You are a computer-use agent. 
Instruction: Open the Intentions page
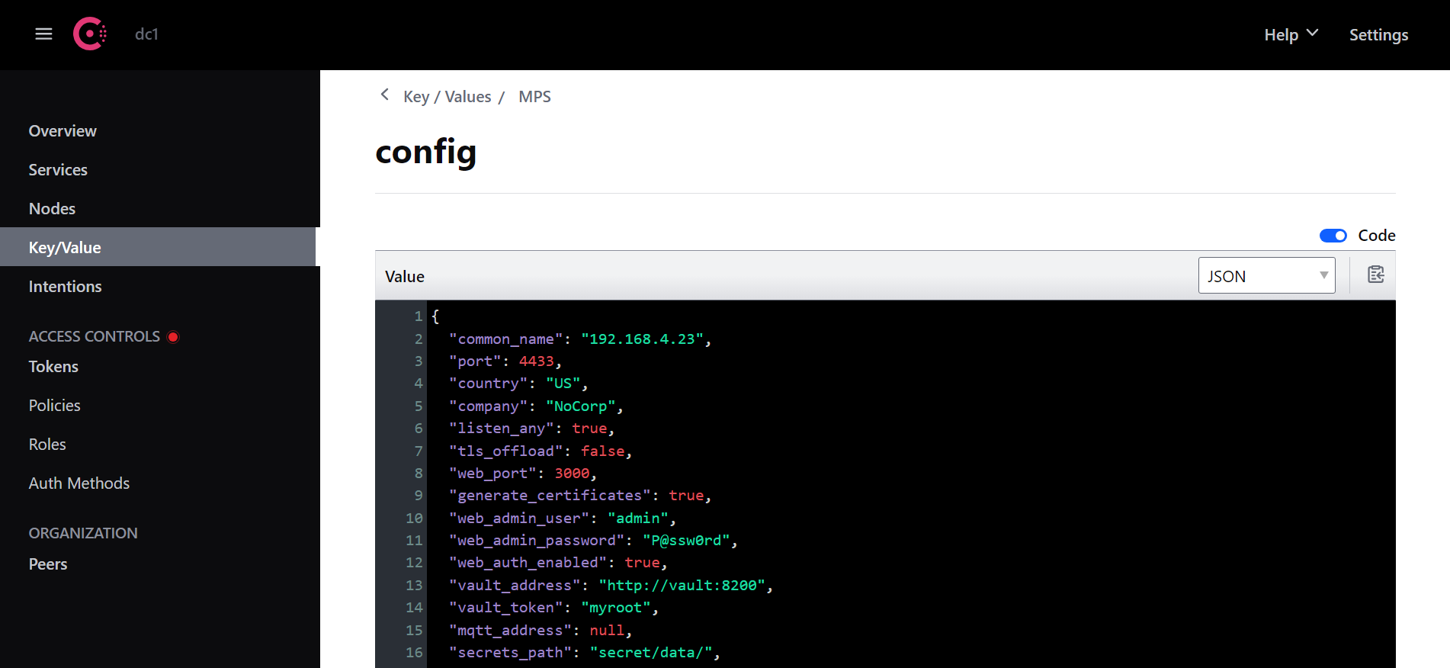[65, 287]
